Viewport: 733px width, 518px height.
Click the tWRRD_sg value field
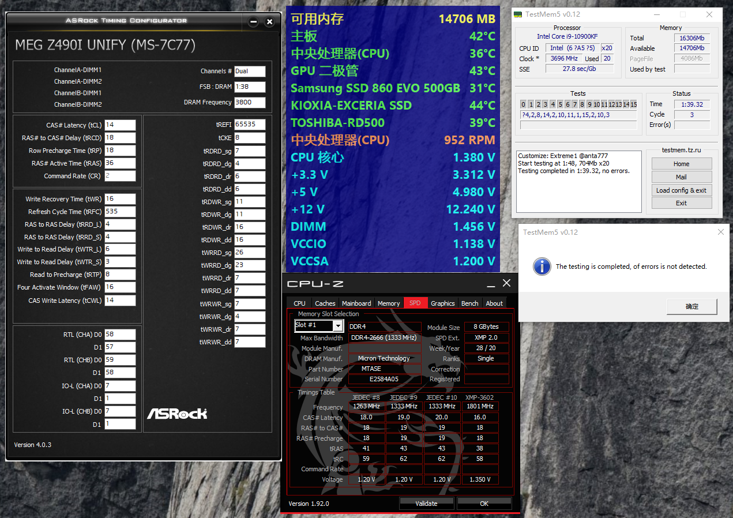(250, 252)
